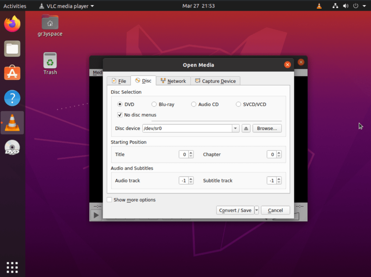The height and width of the screenshot is (277, 371).
Task: Select the Blu-ray radio button
Action: pos(154,105)
